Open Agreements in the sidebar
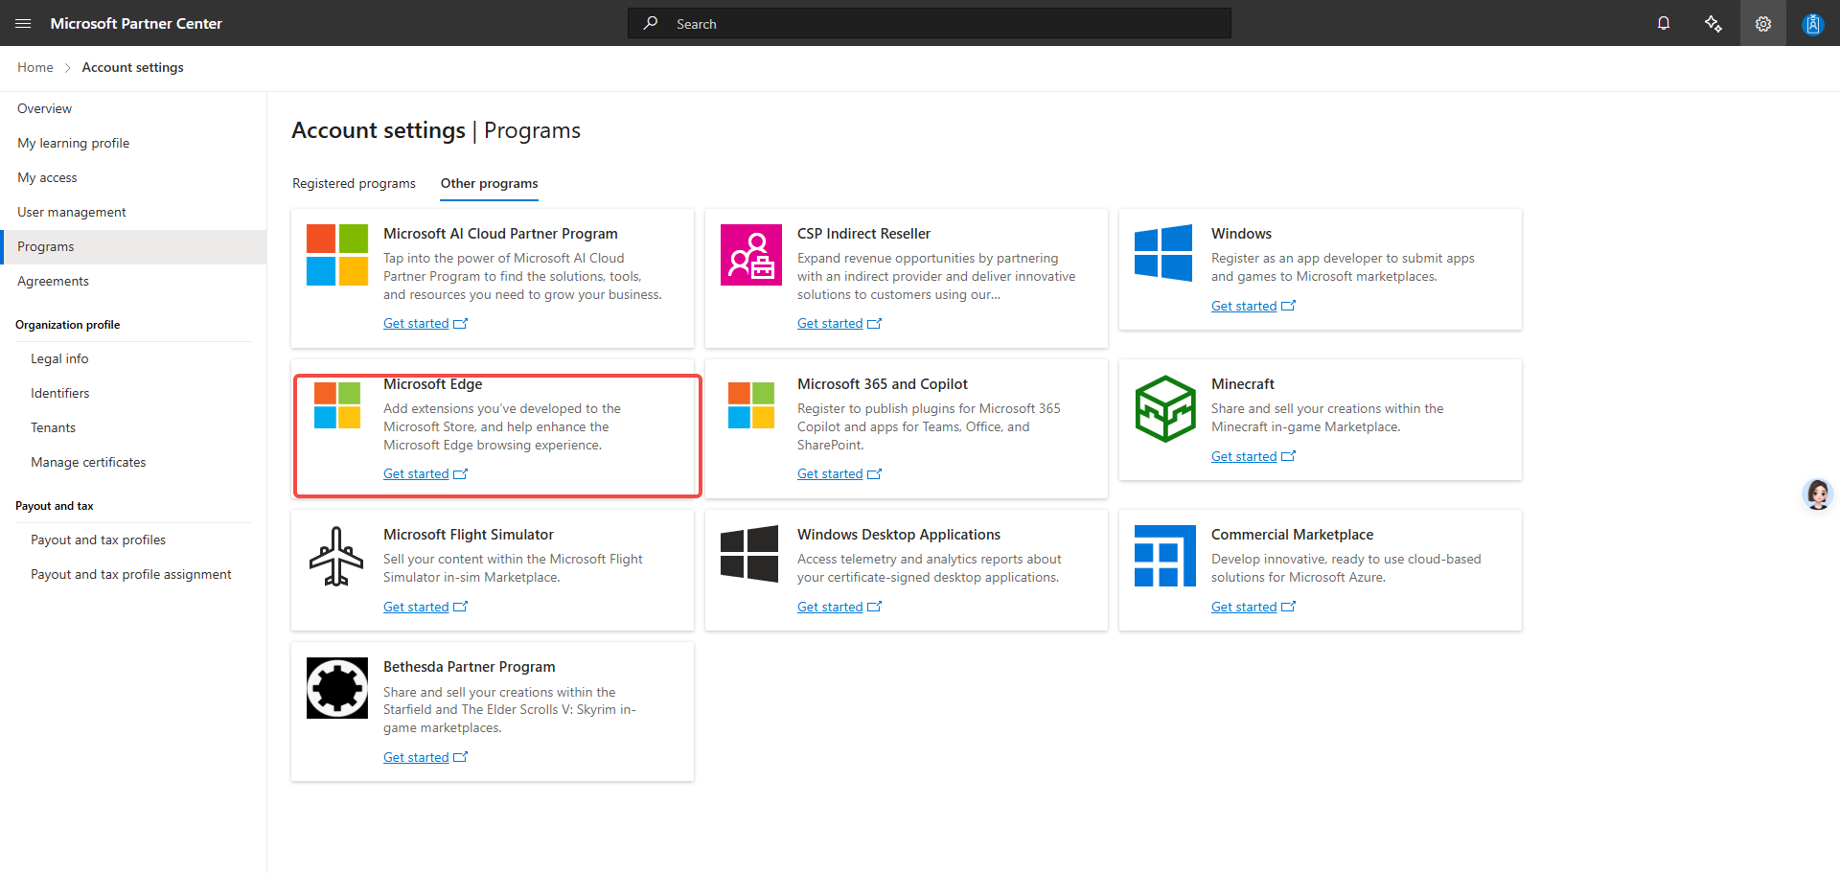Image resolution: width=1840 pixels, height=873 pixels. tap(133, 282)
